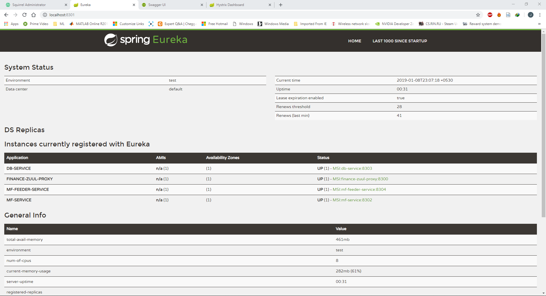Open the CS.RIN.RU Steam bookmark
546x296 pixels.
point(438,24)
